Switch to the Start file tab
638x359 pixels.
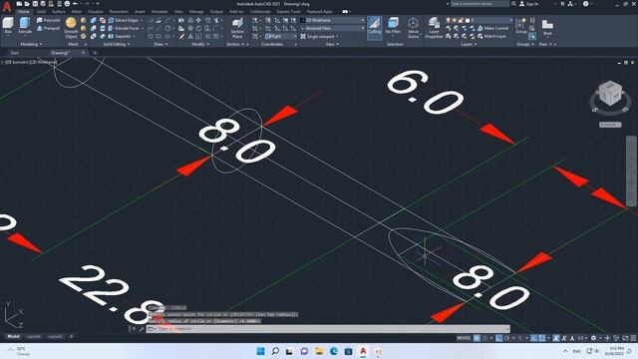pyautogui.click(x=15, y=53)
